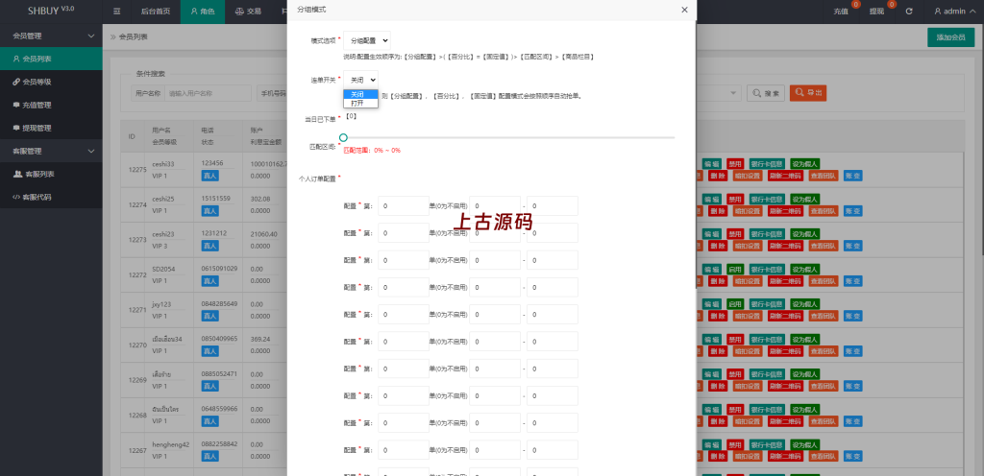Screen dimensions: 984x476
Task: Close the 分组模式 dialog
Action: point(684,10)
